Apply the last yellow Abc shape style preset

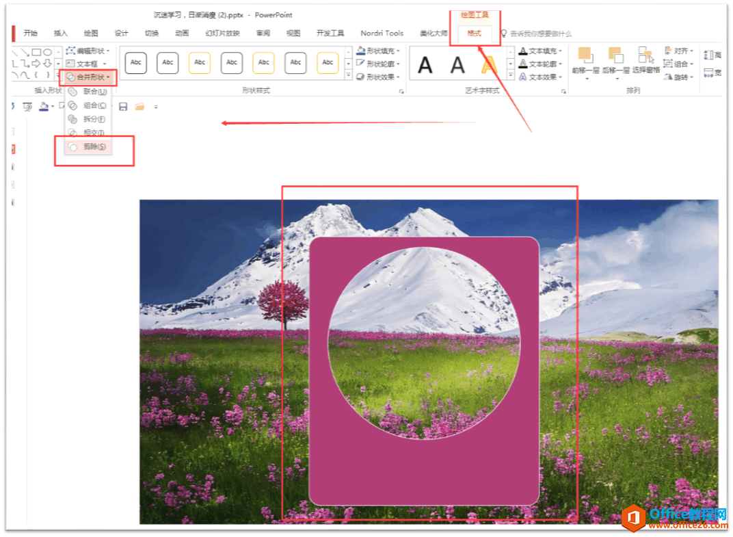coord(328,63)
